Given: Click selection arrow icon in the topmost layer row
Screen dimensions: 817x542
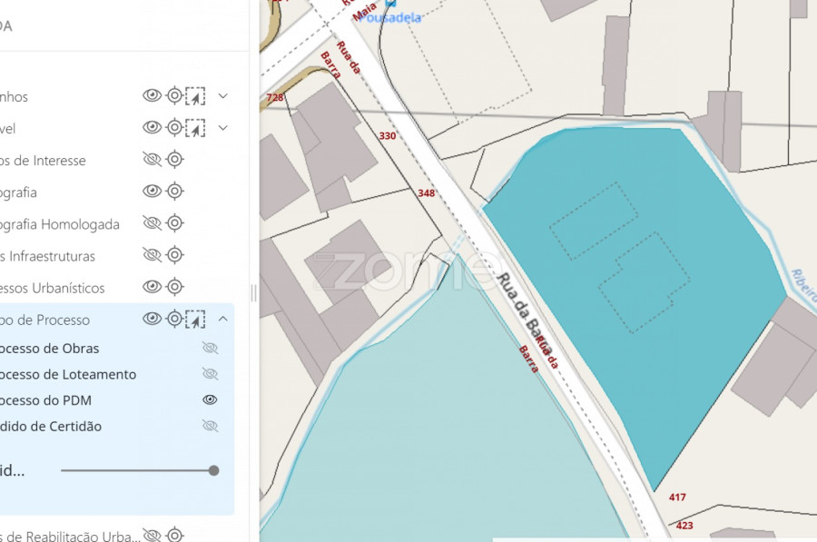Looking at the screenshot, I should [x=195, y=96].
